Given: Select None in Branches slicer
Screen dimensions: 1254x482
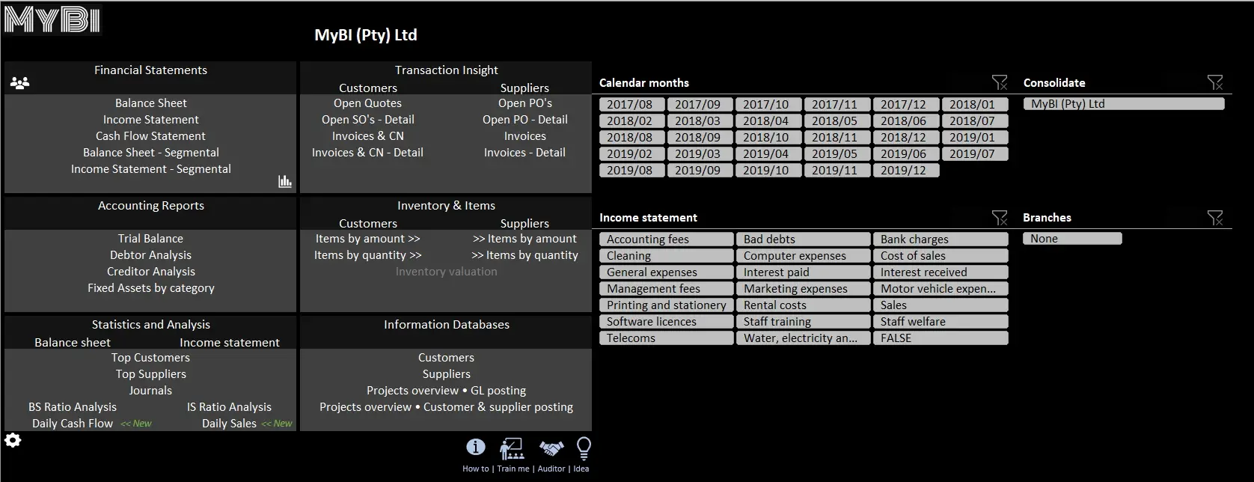Looking at the screenshot, I should (1072, 239).
